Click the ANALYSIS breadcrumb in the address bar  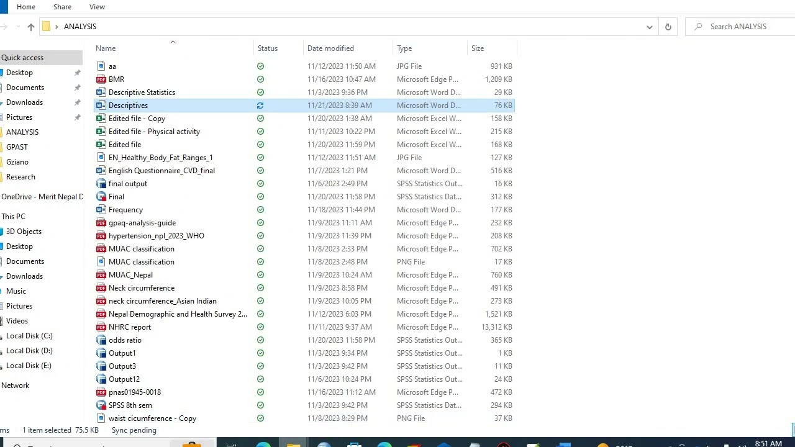pos(80,27)
